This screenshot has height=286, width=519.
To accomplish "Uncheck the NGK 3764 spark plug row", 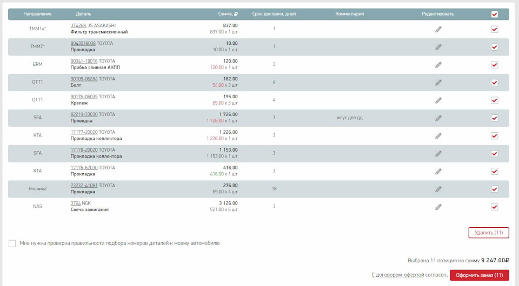I will tap(494, 207).
